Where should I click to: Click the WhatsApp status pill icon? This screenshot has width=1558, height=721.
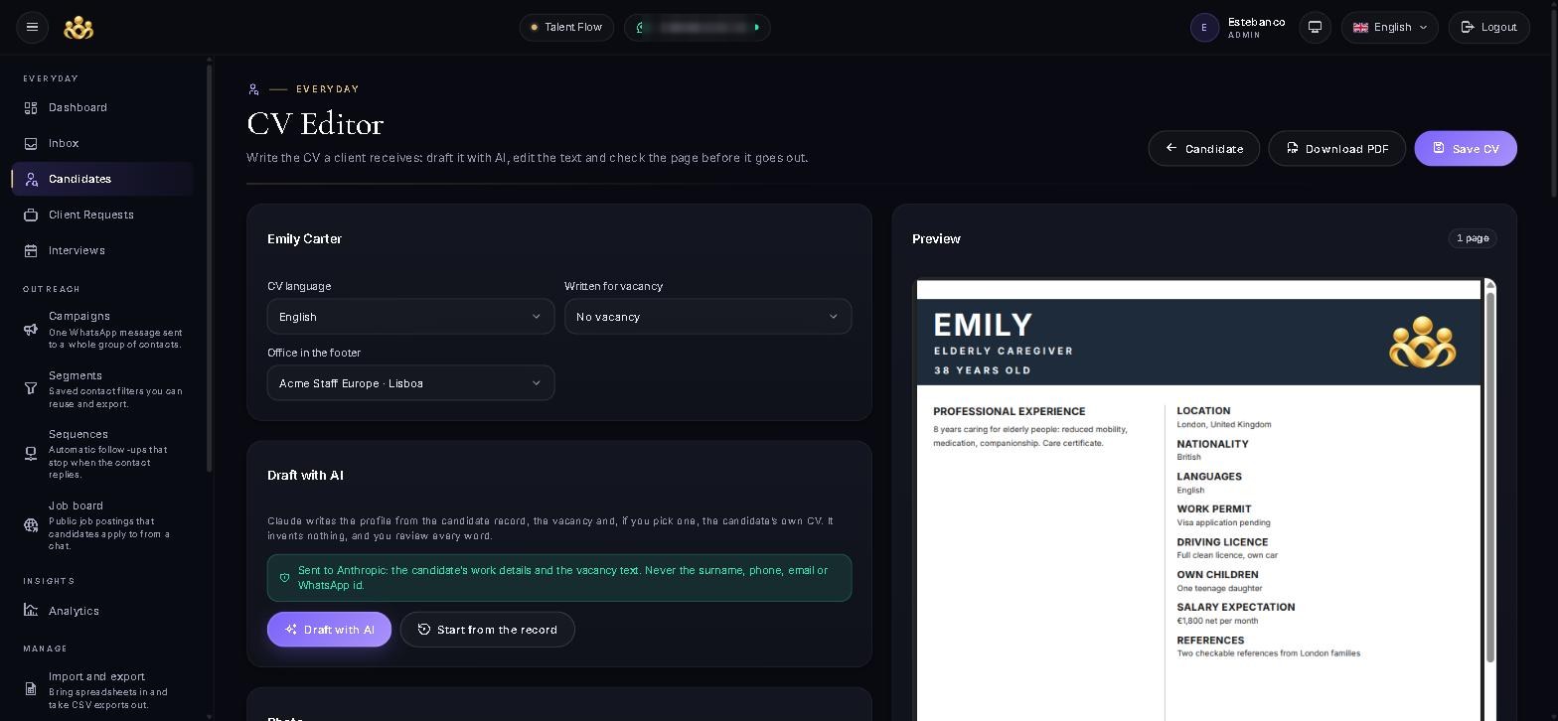(x=642, y=27)
